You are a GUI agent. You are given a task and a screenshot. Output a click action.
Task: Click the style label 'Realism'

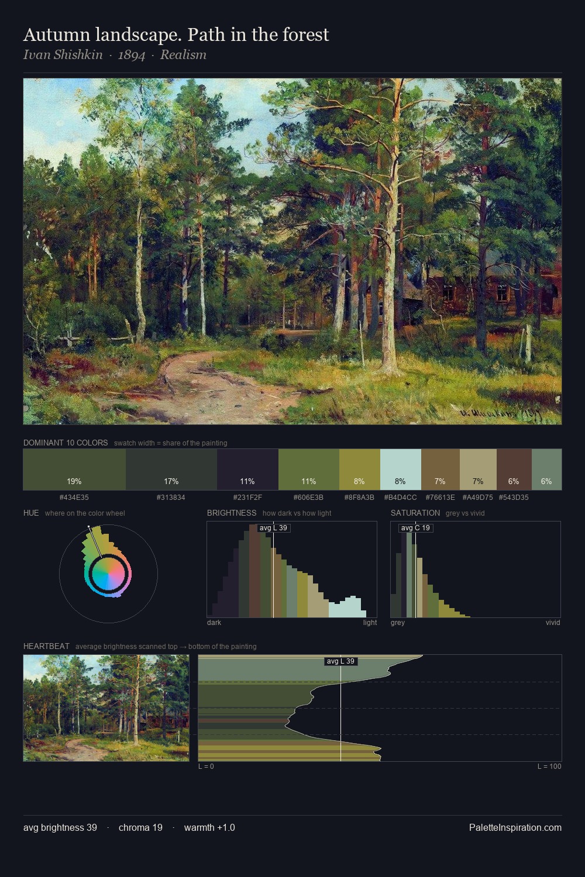point(183,55)
